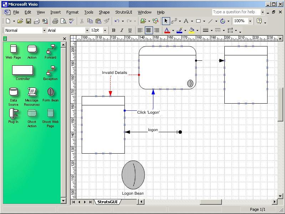The height and width of the screenshot is (214, 285).
Task: Redo the last undone action
Action: tap(129, 21)
